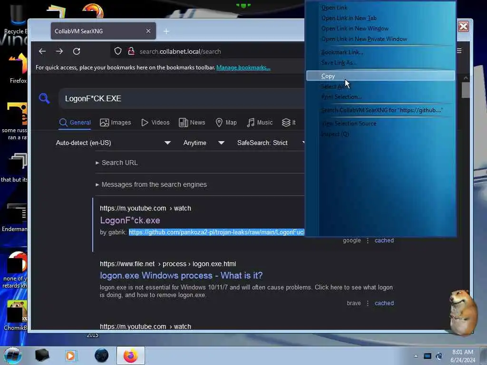The height and width of the screenshot is (365, 487).
Task: Select Copy in the context menu
Action: point(380,76)
